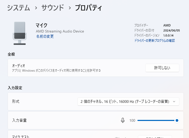
Task: Navigate to サウンド in breadcrumb
Action: pos(53,8)
